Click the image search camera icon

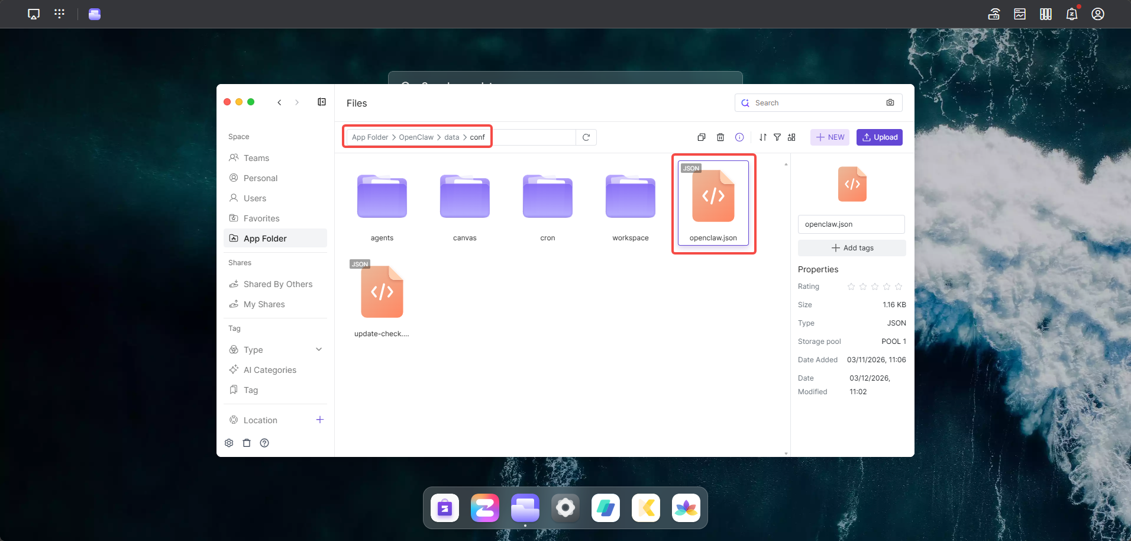(x=890, y=103)
